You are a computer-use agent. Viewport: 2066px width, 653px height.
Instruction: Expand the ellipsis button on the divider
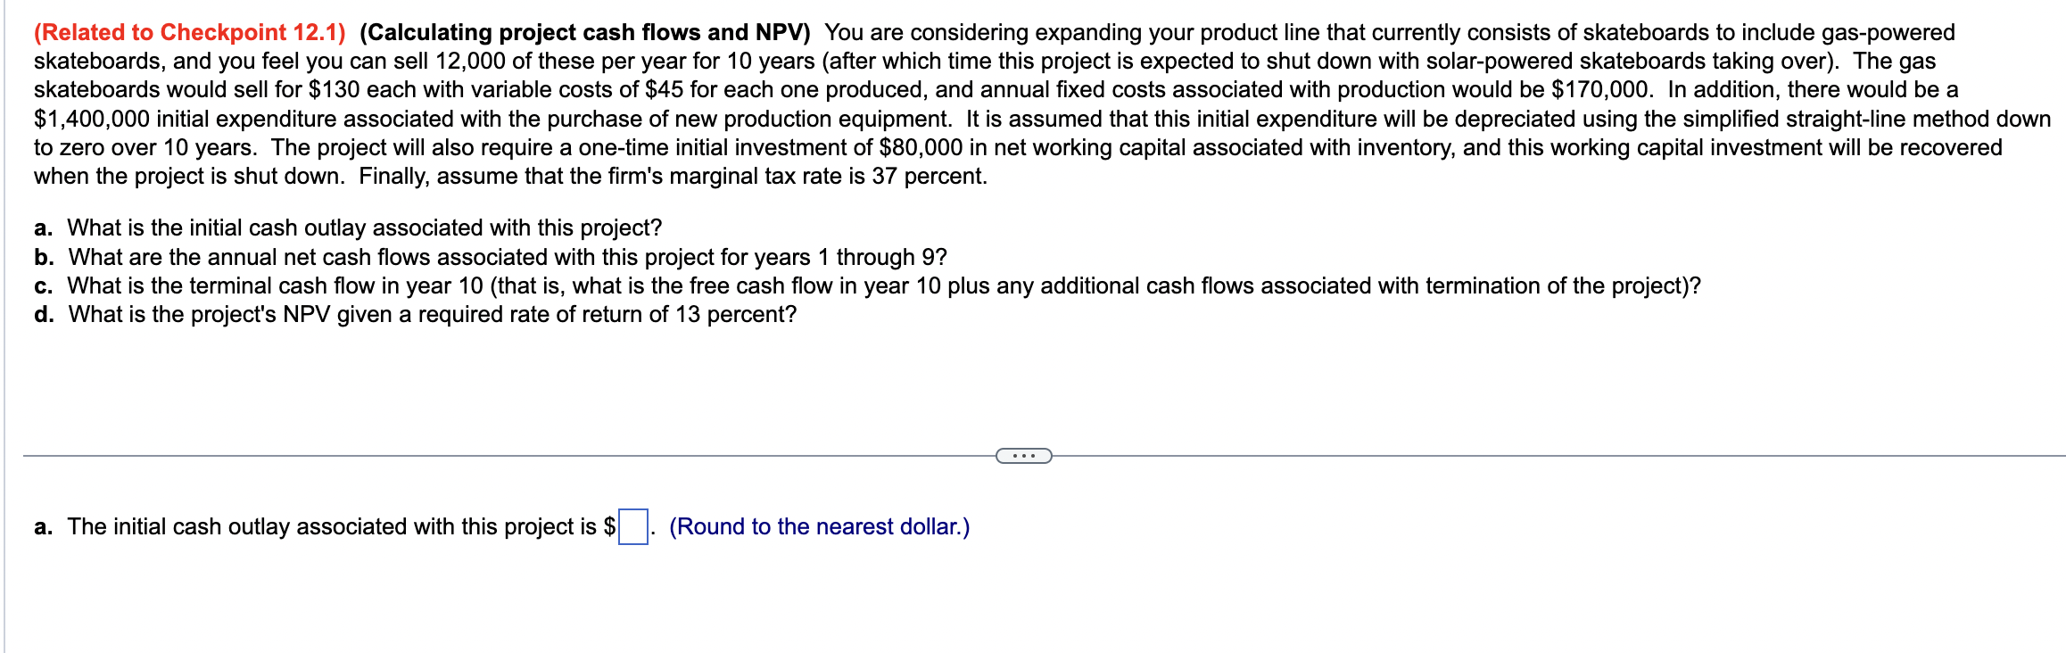[x=1023, y=456]
